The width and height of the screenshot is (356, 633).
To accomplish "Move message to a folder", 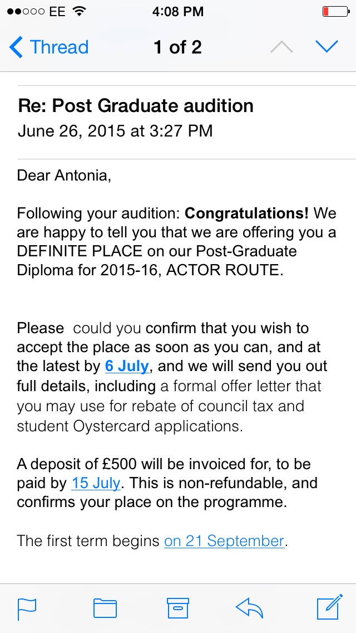I will (x=105, y=608).
